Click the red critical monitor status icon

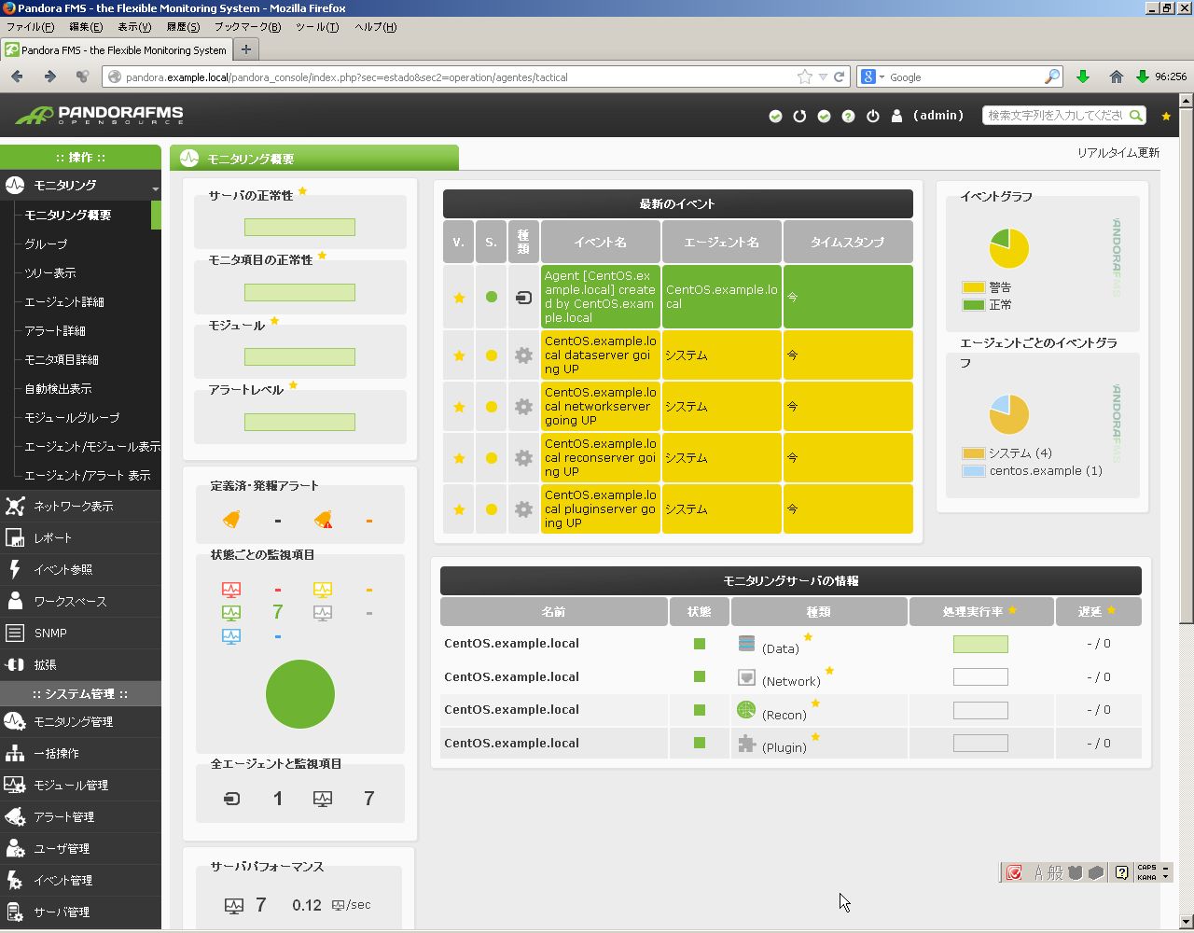231,590
